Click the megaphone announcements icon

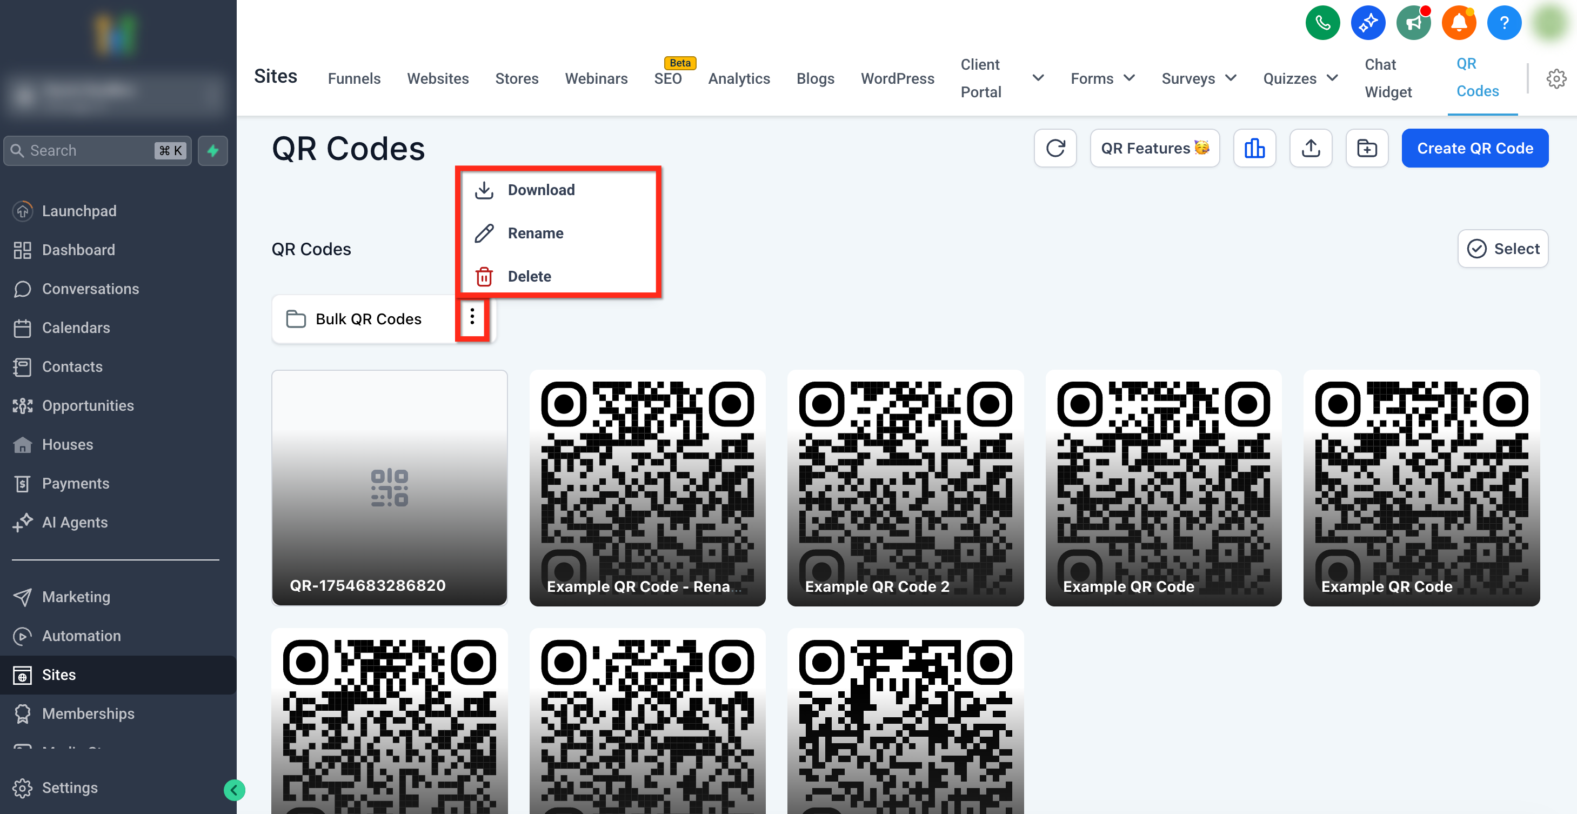tap(1413, 23)
